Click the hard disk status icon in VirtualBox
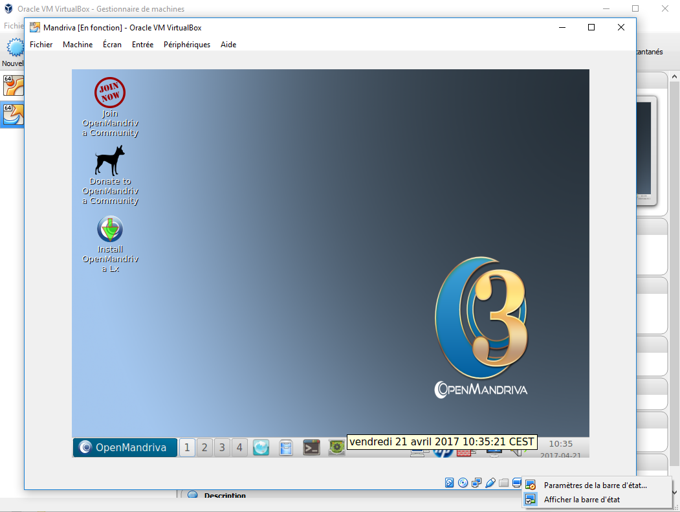680x512 pixels. tap(449, 483)
